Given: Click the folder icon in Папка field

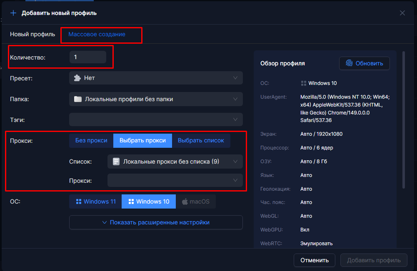Looking at the screenshot, I should click(x=77, y=99).
